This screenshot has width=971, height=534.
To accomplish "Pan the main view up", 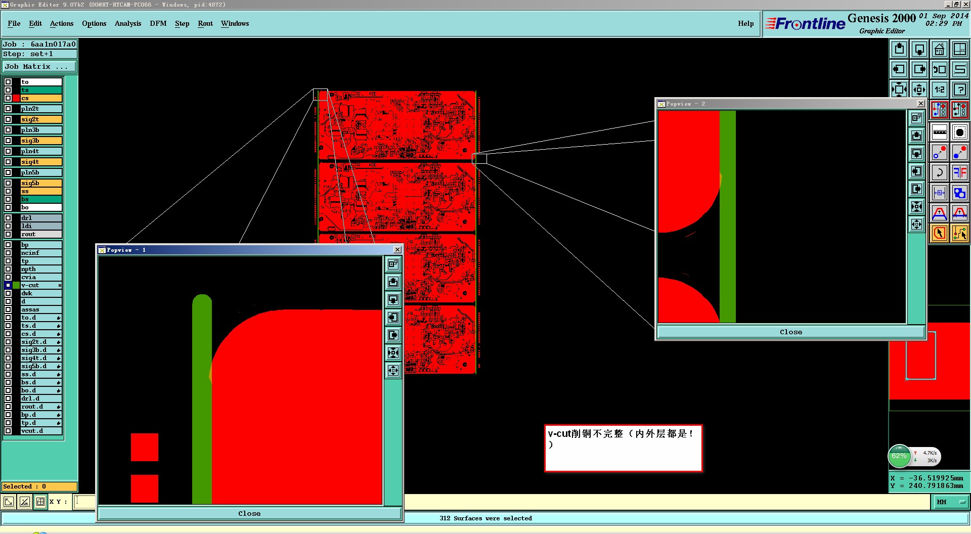I will pos(899,49).
